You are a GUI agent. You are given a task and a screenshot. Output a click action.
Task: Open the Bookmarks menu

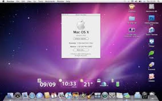click(50, 2)
